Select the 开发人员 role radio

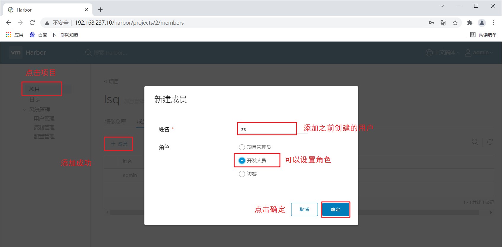[242, 161]
